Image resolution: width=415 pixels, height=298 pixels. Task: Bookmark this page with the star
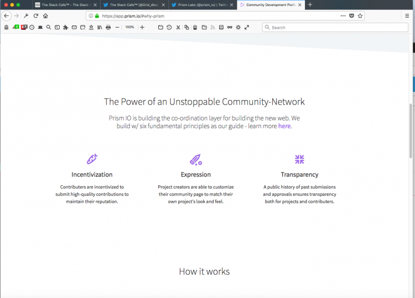click(360, 16)
